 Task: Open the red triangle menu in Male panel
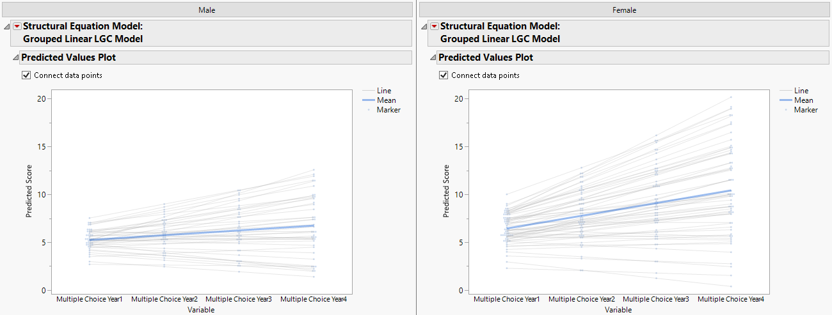click(x=17, y=26)
